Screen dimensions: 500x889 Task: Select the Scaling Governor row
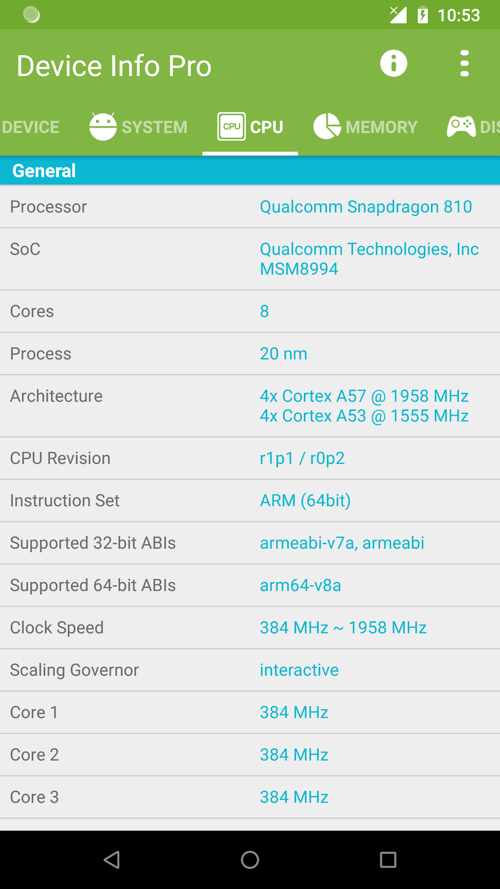[250, 670]
